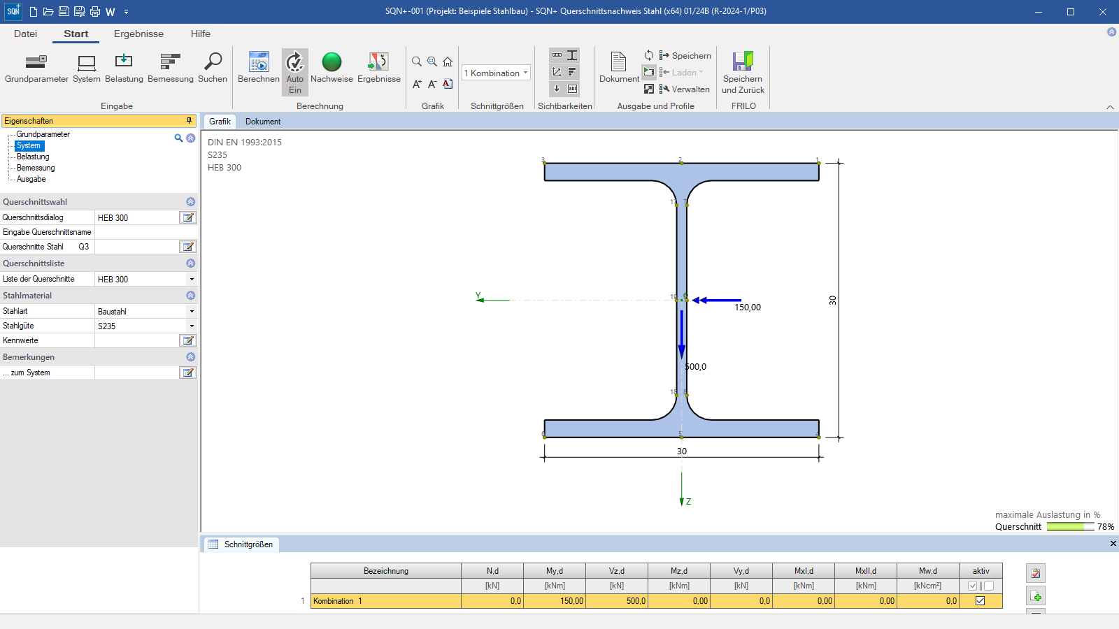Viewport: 1119px width, 629px height.
Task: Collapse the Stahlmaterial section
Action: coord(190,296)
